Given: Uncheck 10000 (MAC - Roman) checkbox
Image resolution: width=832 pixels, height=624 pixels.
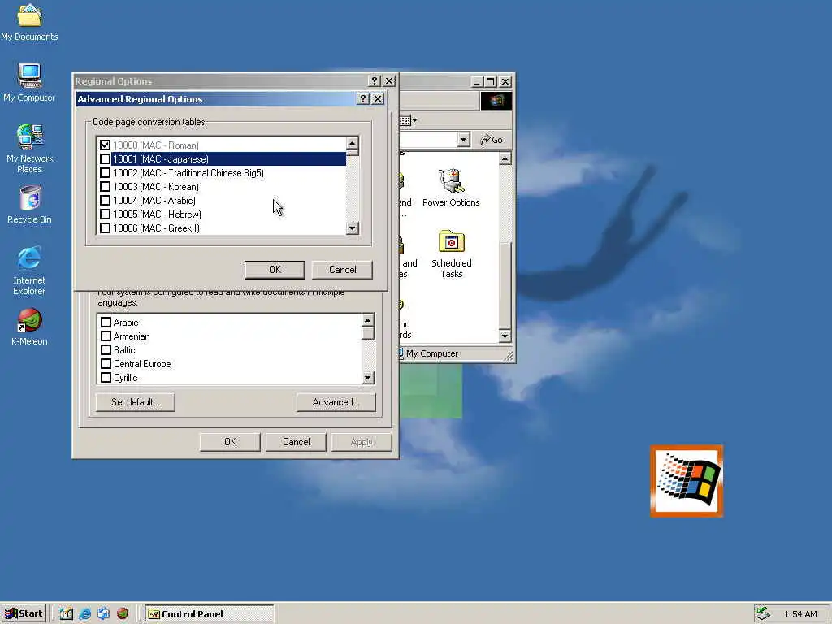Looking at the screenshot, I should (x=105, y=145).
